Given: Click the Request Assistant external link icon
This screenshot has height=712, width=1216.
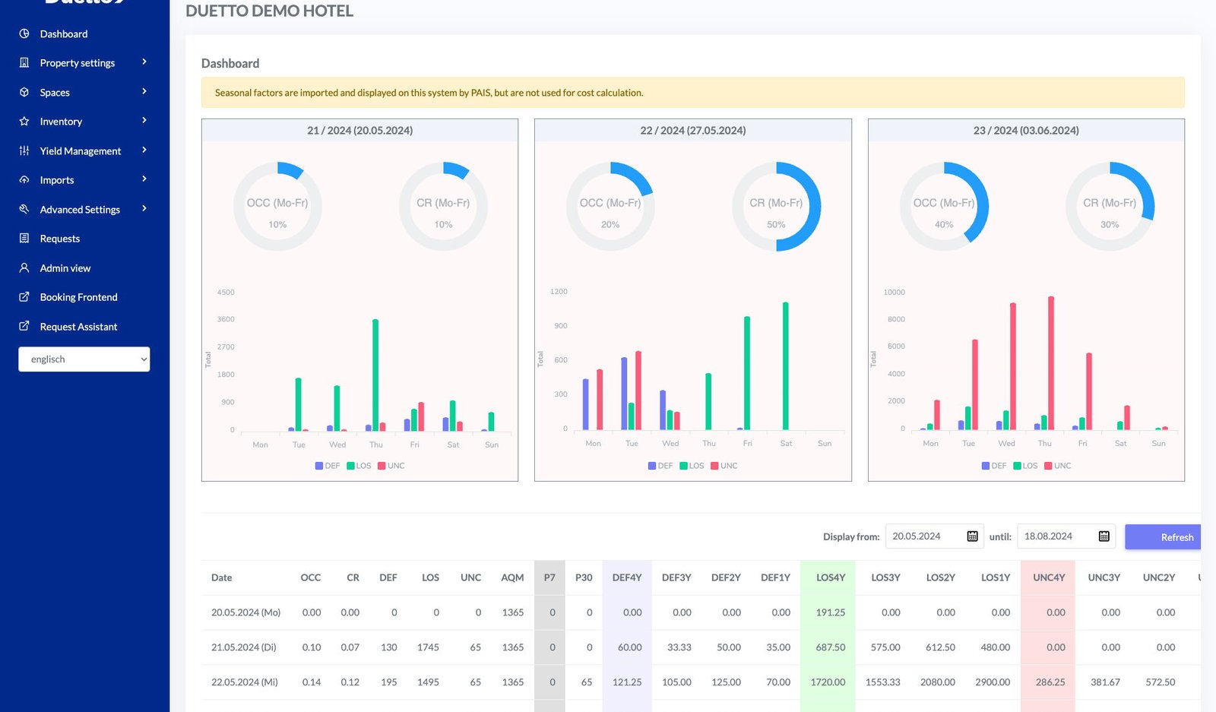Looking at the screenshot, I should pos(24,326).
